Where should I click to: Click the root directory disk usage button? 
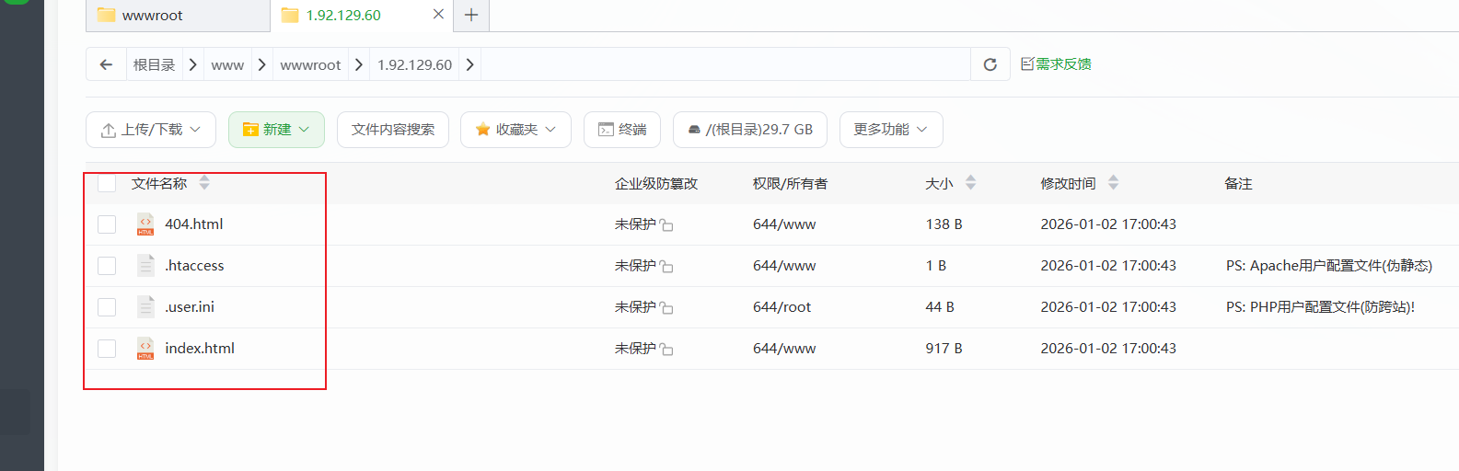pyautogui.click(x=749, y=130)
